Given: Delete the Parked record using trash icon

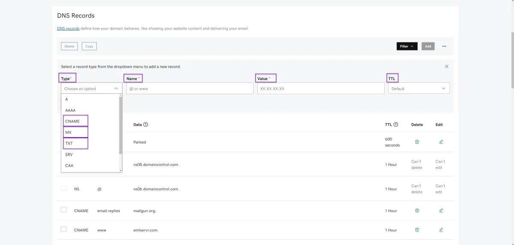Looking at the screenshot, I should point(417,142).
